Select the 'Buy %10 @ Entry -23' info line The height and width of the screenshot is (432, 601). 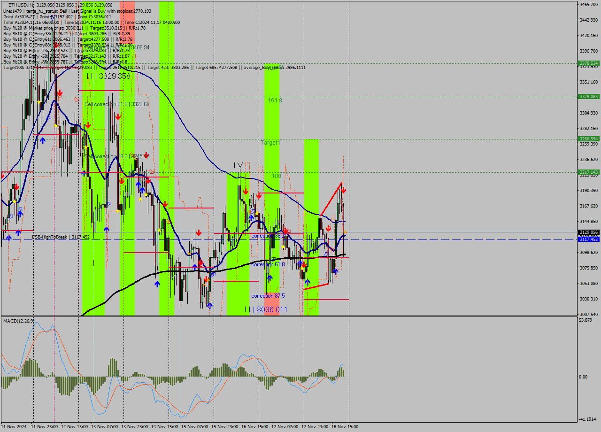coord(67,50)
